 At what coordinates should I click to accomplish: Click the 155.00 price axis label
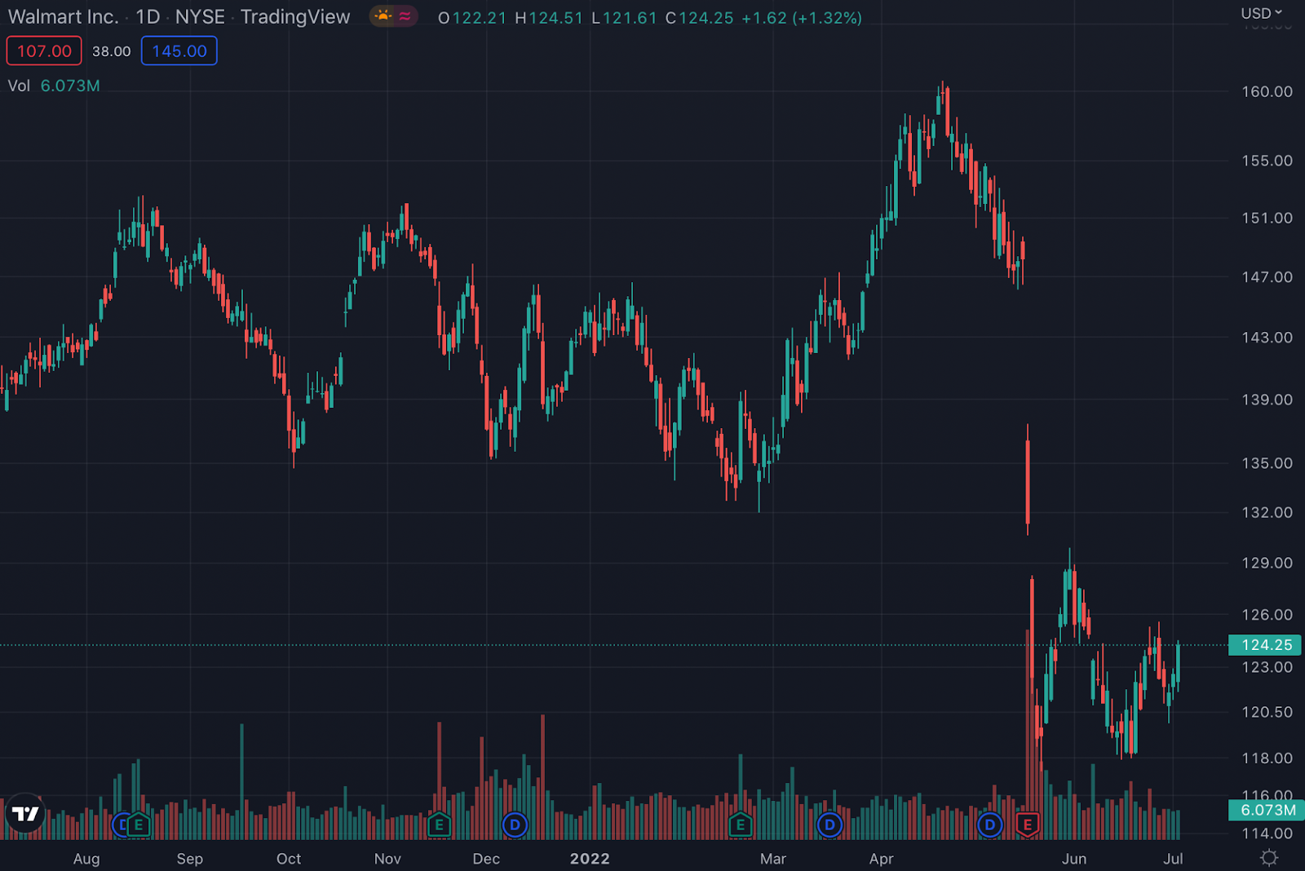1267,161
